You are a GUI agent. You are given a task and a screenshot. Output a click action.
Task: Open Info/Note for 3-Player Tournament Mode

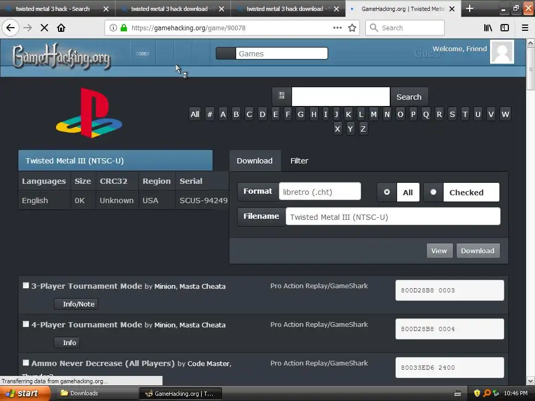click(x=76, y=304)
